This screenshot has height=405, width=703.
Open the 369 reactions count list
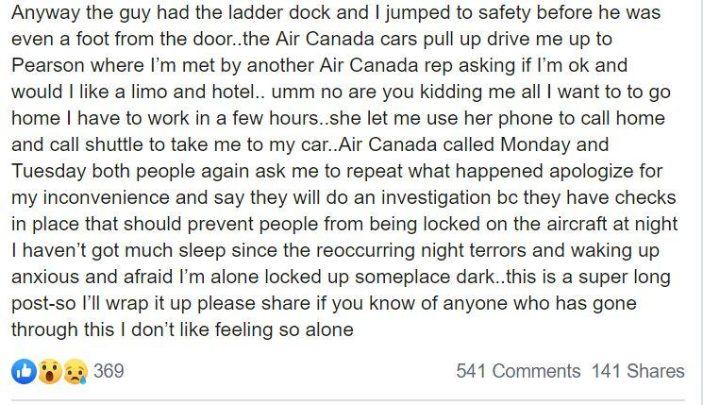[109, 371]
